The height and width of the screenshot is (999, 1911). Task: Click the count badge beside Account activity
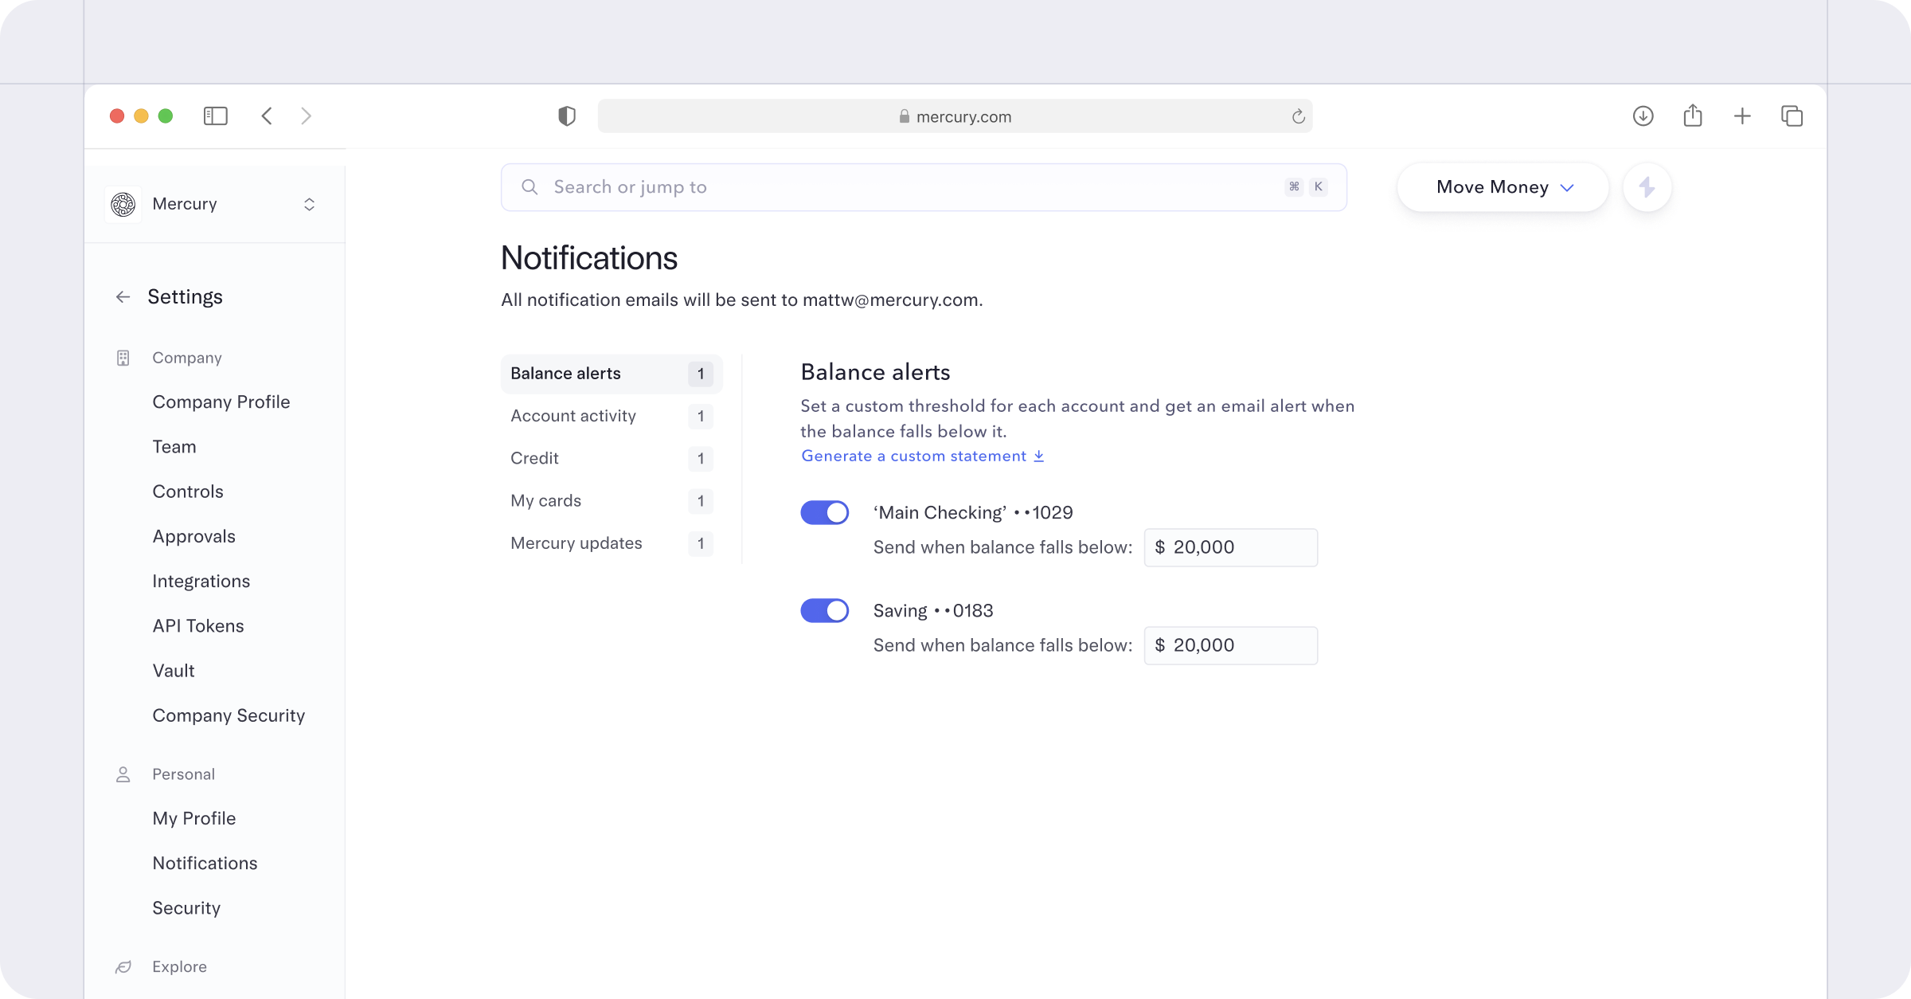701,416
